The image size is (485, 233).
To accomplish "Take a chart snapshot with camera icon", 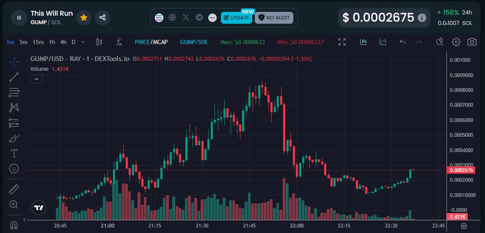I will (472, 42).
